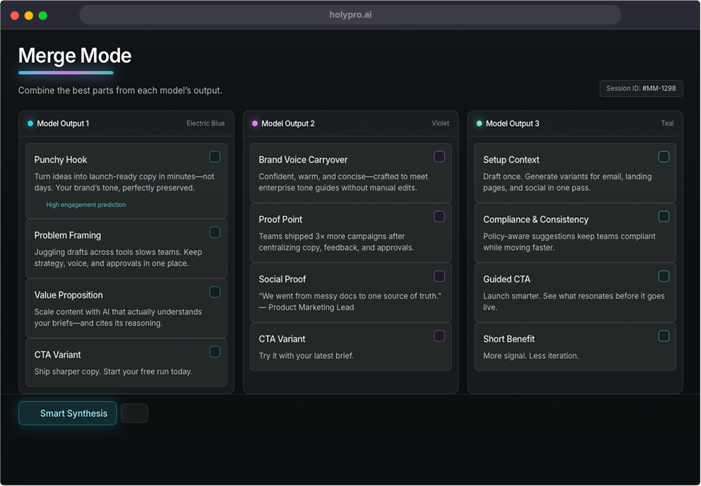
Task: Click the Session ID #MM-1298 badge
Action: 641,89
